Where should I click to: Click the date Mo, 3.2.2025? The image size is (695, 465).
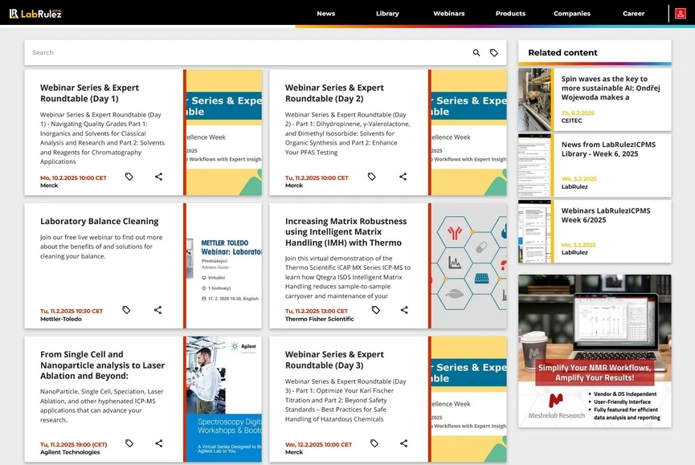[578, 245]
